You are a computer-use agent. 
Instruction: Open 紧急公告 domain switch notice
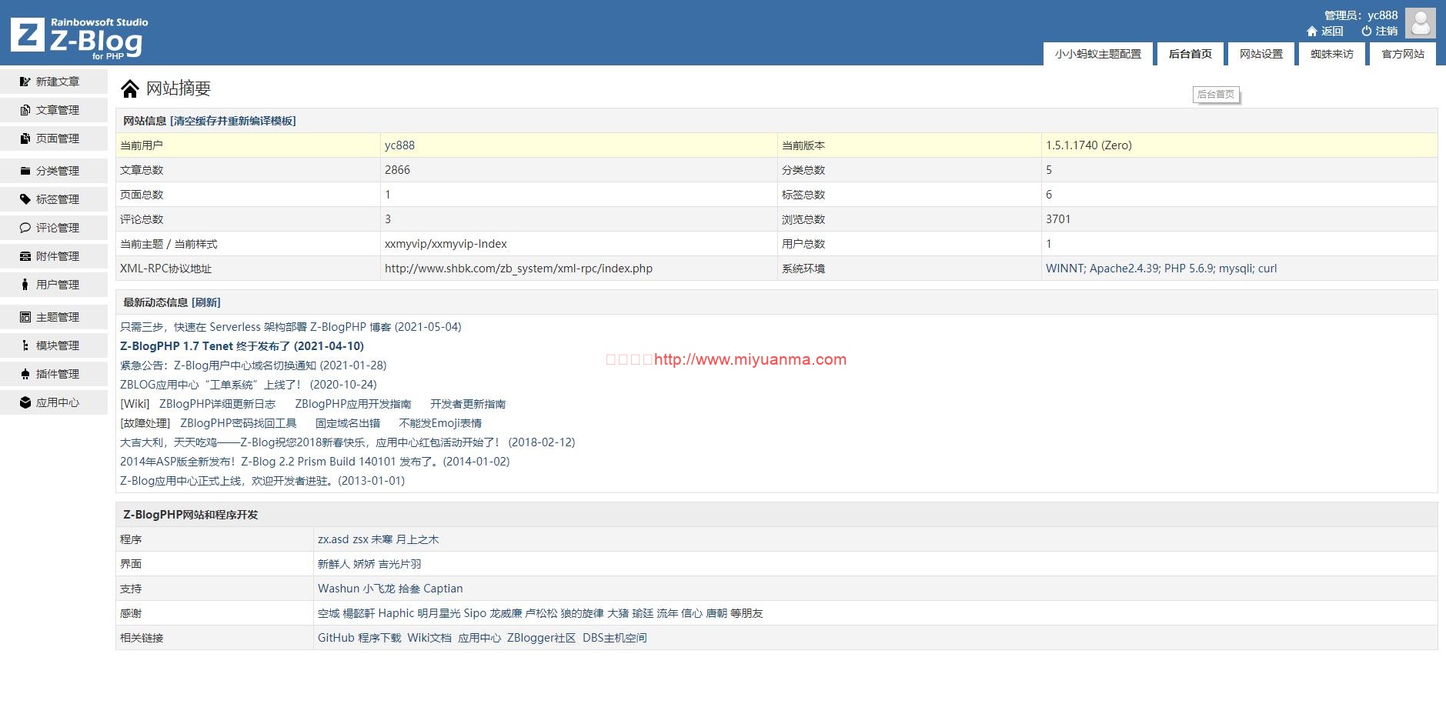coord(253,365)
